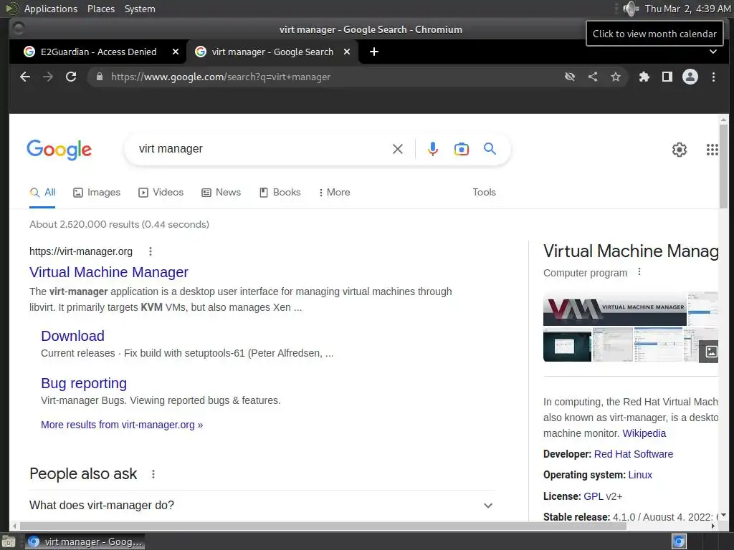Open a new tab with the plus button
Image resolution: width=734 pixels, height=550 pixels.
click(x=374, y=52)
